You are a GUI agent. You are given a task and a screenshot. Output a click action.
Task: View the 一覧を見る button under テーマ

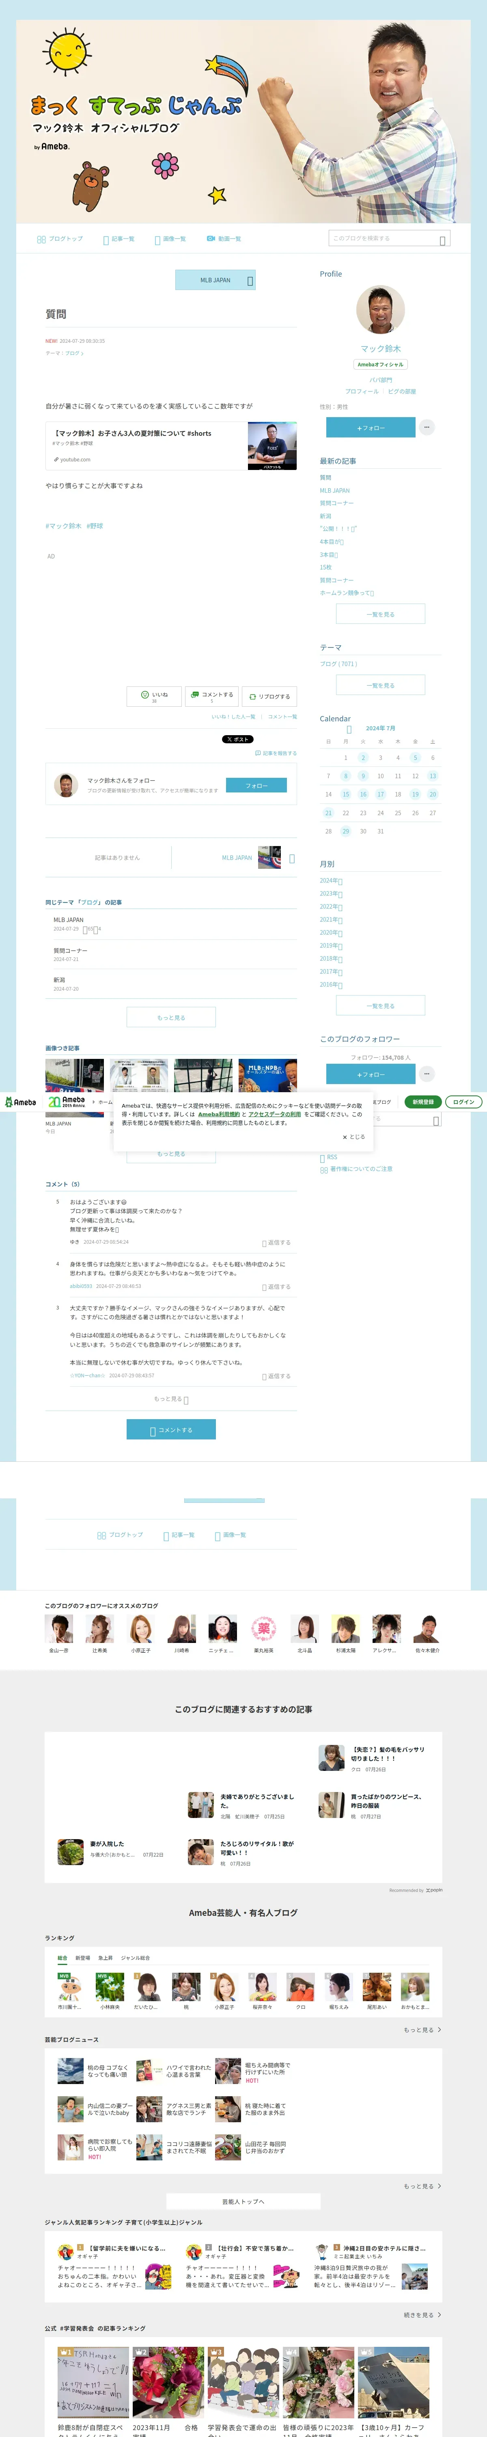point(380,685)
